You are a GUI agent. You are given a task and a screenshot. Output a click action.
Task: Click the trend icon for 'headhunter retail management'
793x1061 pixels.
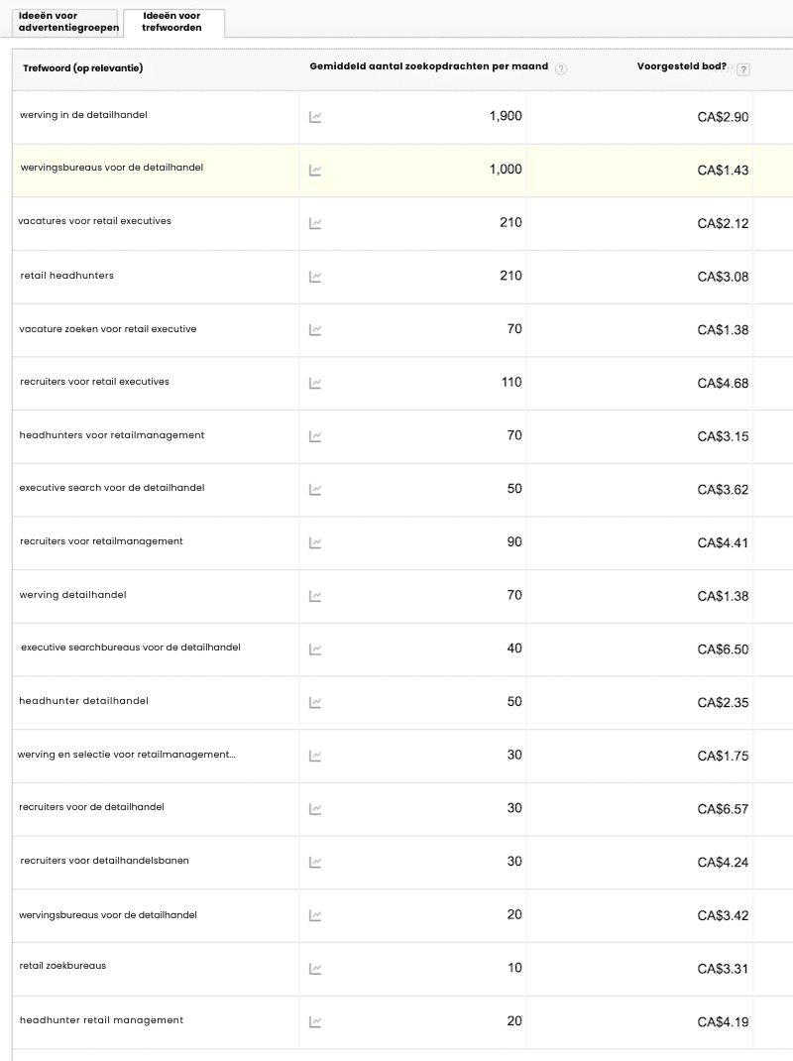pyautogui.click(x=315, y=1021)
